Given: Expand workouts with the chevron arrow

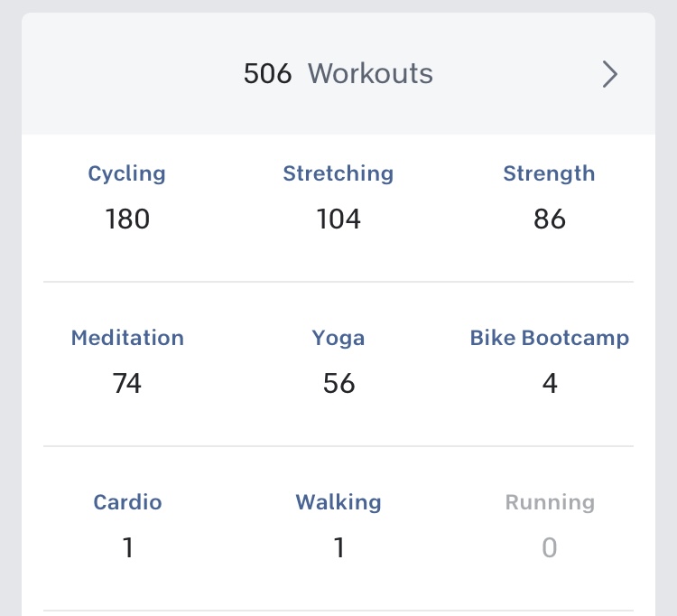Looking at the screenshot, I should click(610, 74).
